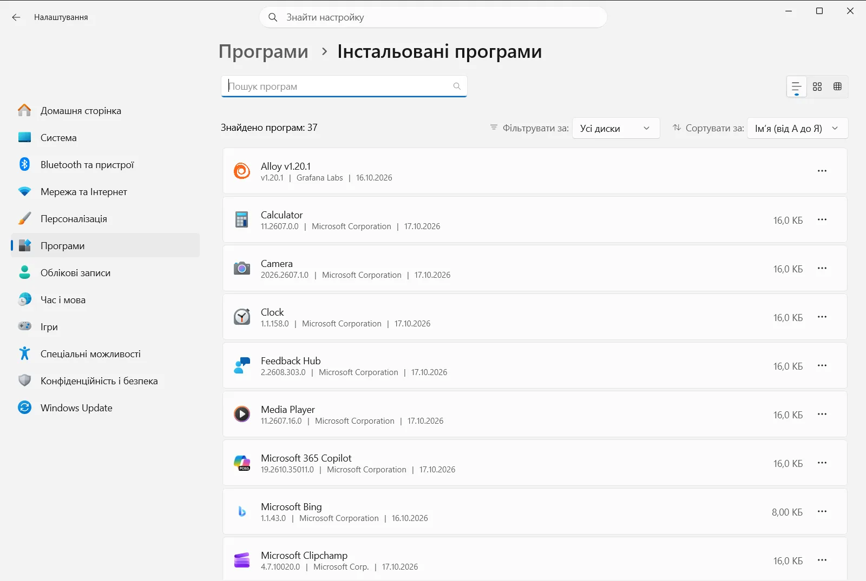
Task: Open Спеціальні можливості settings
Action: pyautogui.click(x=106, y=353)
